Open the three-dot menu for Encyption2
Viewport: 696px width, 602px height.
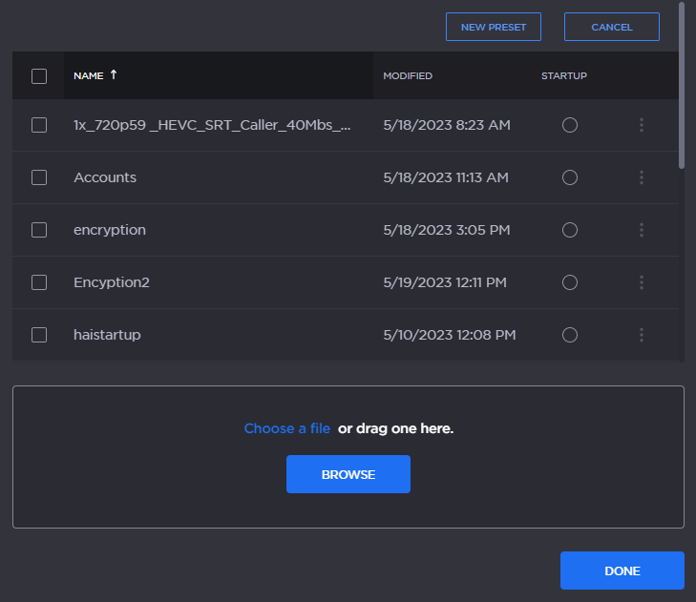[x=642, y=282]
